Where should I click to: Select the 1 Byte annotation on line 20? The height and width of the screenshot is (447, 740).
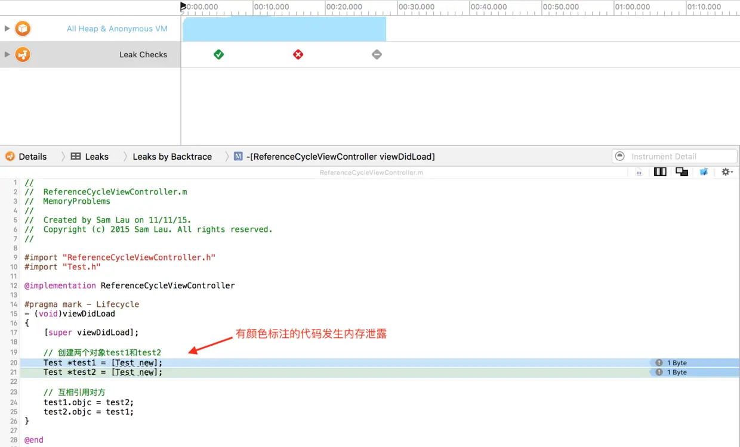click(x=677, y=362)
